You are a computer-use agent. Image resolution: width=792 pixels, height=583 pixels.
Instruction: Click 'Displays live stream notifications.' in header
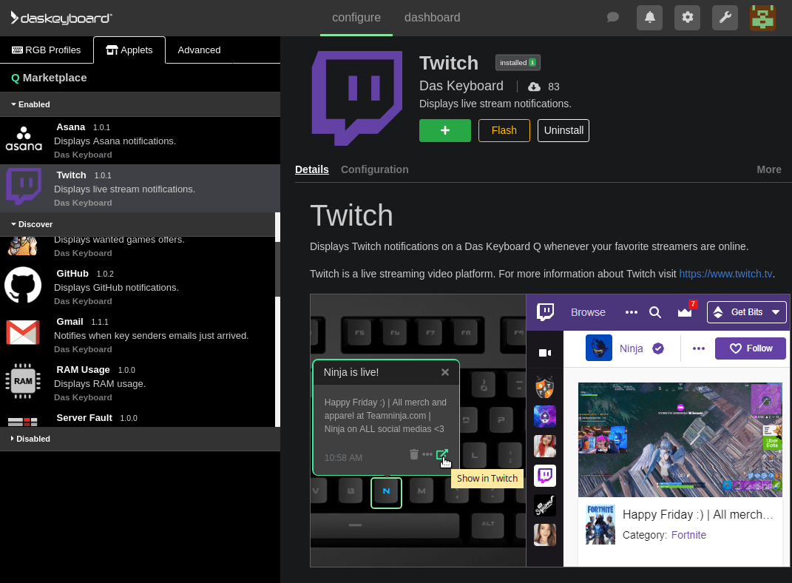click(495, 104)
